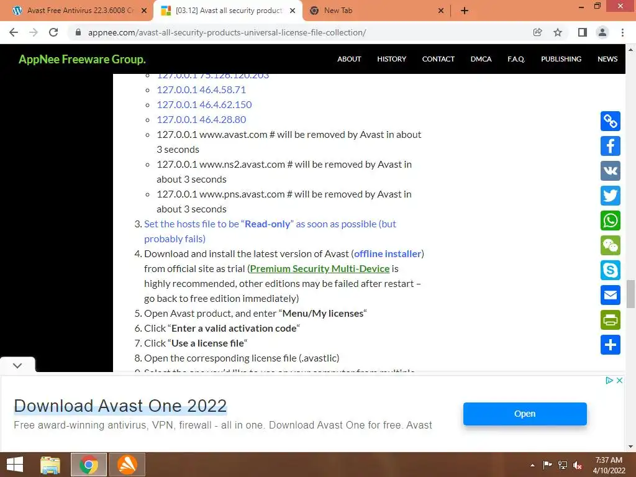The height and width of the screenshot is (477, 636).
Task: Click the network tray icon
Action: [x=563, y=465]
